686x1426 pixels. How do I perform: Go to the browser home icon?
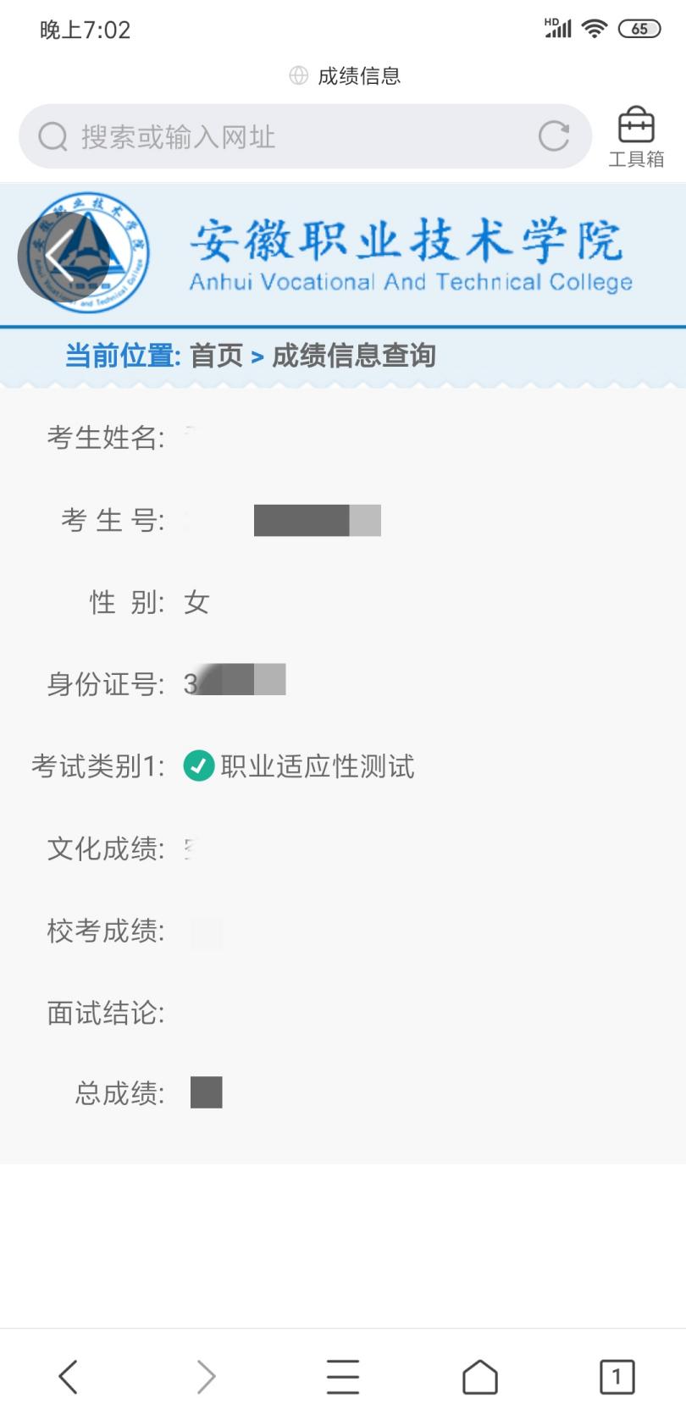480,1376
